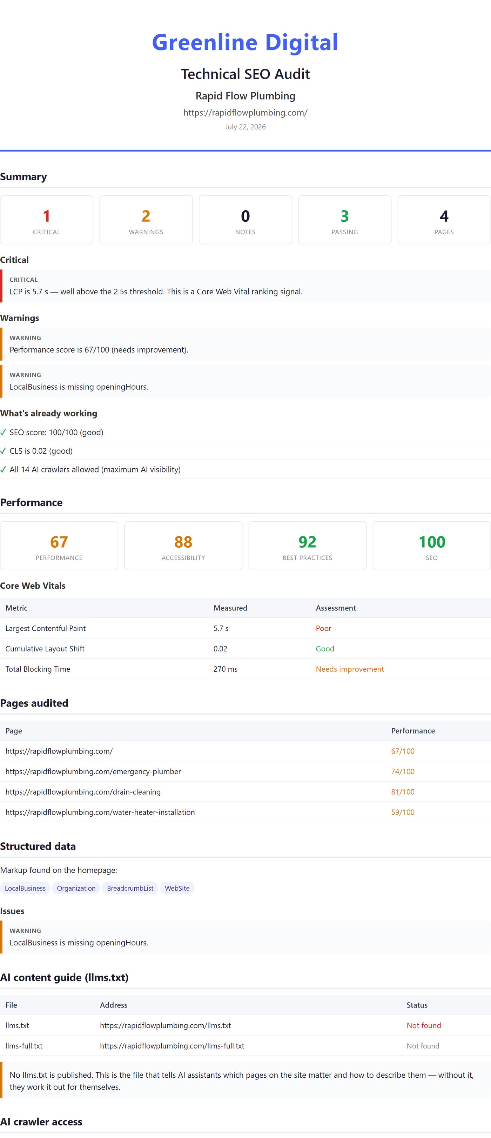Screen dimensions: 491x1138
Task: Click the water-heater-installation page URL
Action: point(100,812)
